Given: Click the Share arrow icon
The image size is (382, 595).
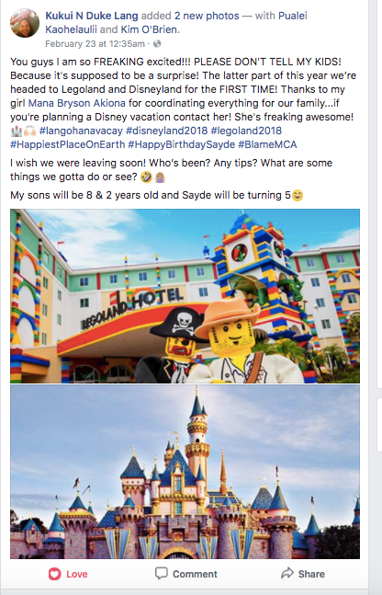Looking at the screenshot, I should pyautogui.click(x=287, y=573).
